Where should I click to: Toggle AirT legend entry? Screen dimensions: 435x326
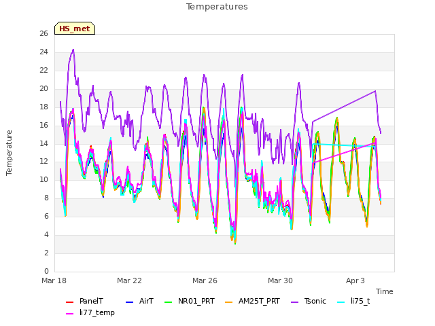139,302
